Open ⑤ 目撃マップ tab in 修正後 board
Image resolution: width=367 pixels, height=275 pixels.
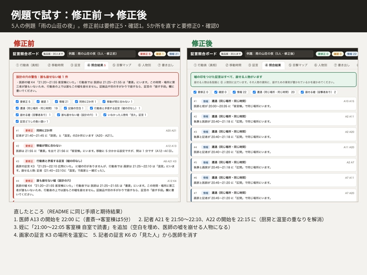[x=298, y=65]
